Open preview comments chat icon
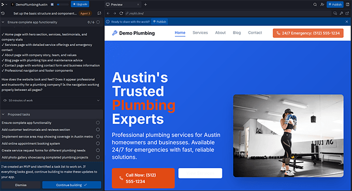The image size is (352, 191). pyautogui.click(x=335, y=13)
